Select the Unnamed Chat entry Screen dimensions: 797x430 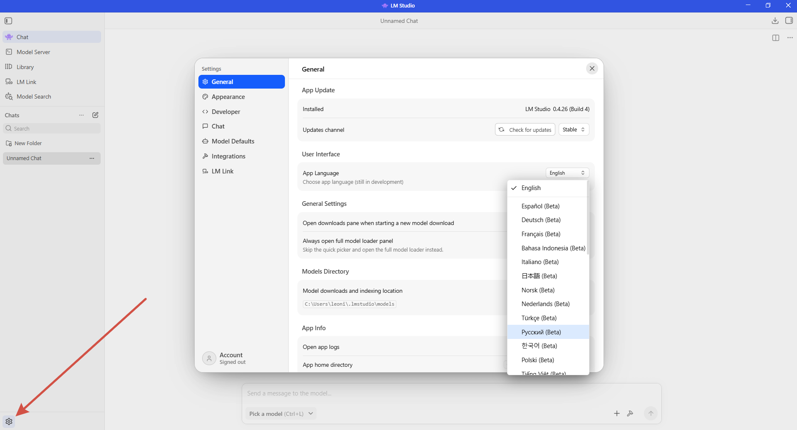pyautogui.click(x=52, y=158)
